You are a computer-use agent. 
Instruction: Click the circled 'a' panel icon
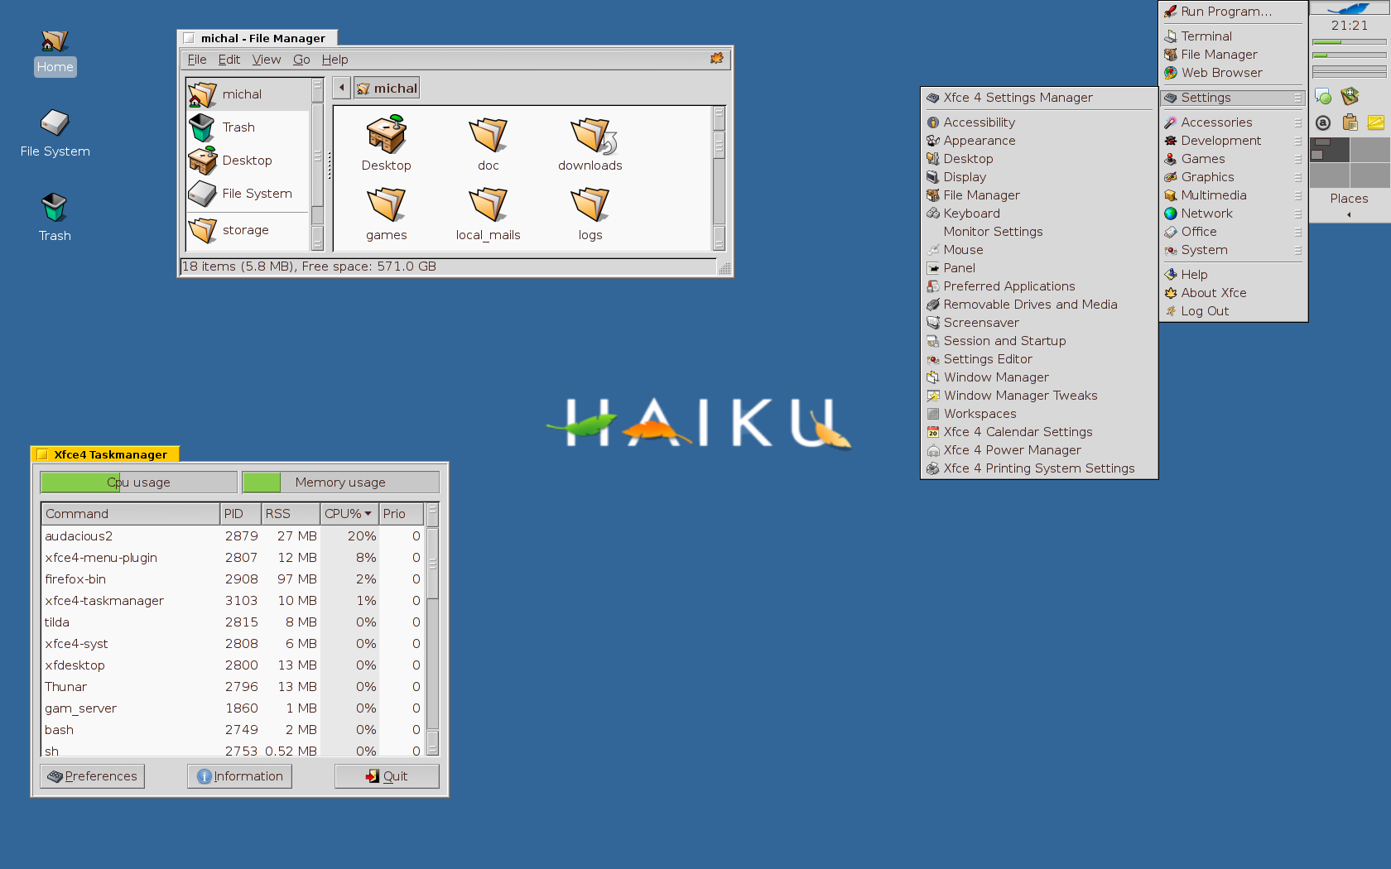[1323, 123]
